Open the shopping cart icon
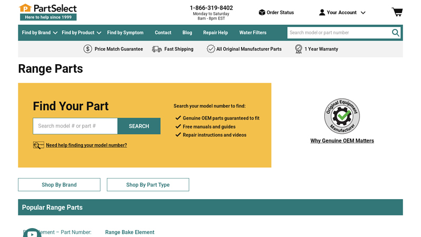The image size is (421, 237). [x=397, y=12]
